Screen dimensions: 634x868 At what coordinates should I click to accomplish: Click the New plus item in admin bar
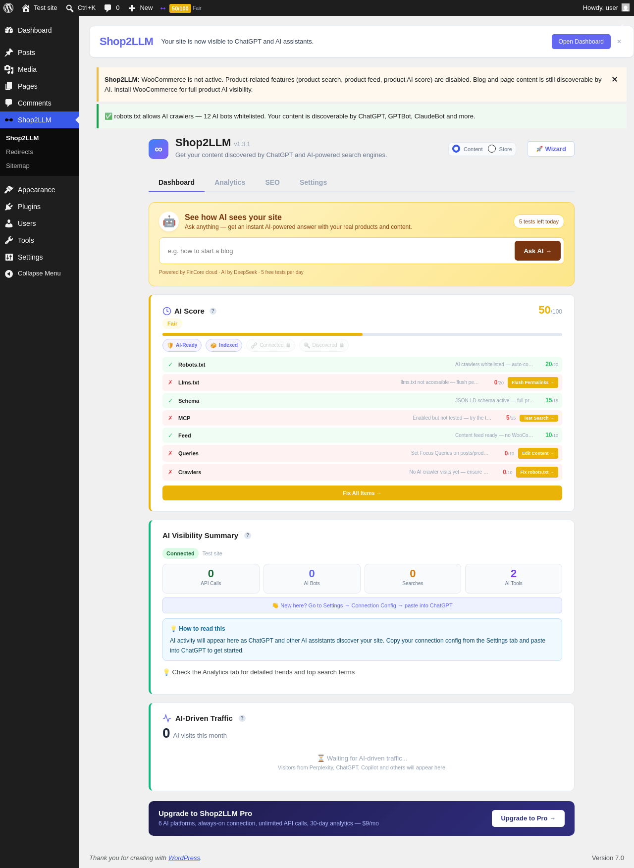141,8
